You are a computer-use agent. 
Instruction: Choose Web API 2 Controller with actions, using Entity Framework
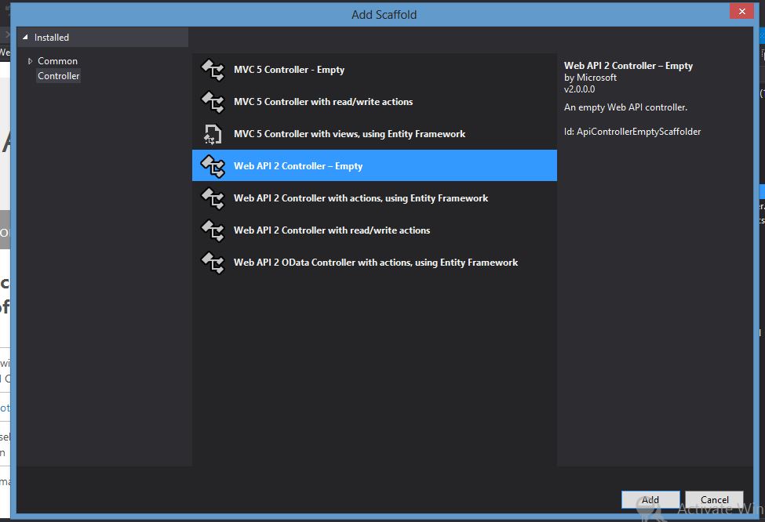[x=374, y=198]
